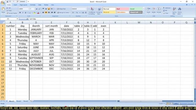Open the Page Layout tab
196x110 pixels.
tap(23, 5)
